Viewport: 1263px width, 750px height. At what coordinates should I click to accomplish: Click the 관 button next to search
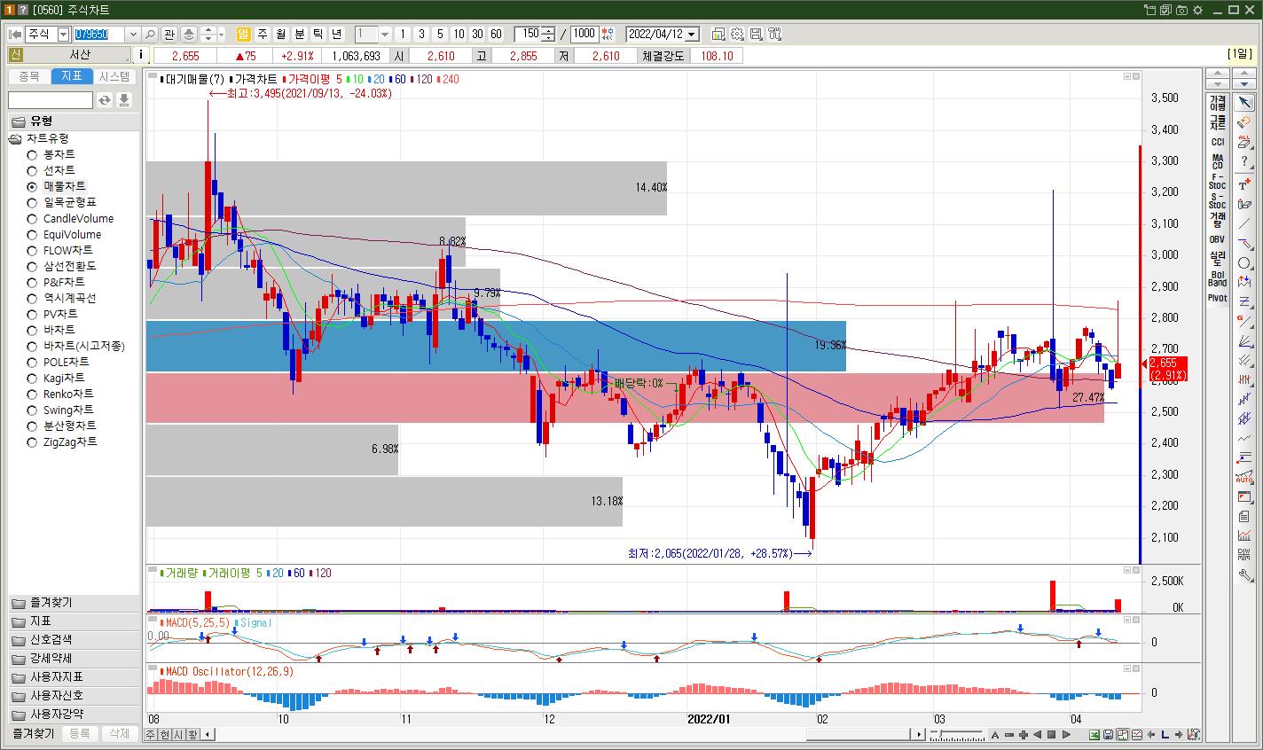(169, 34)
